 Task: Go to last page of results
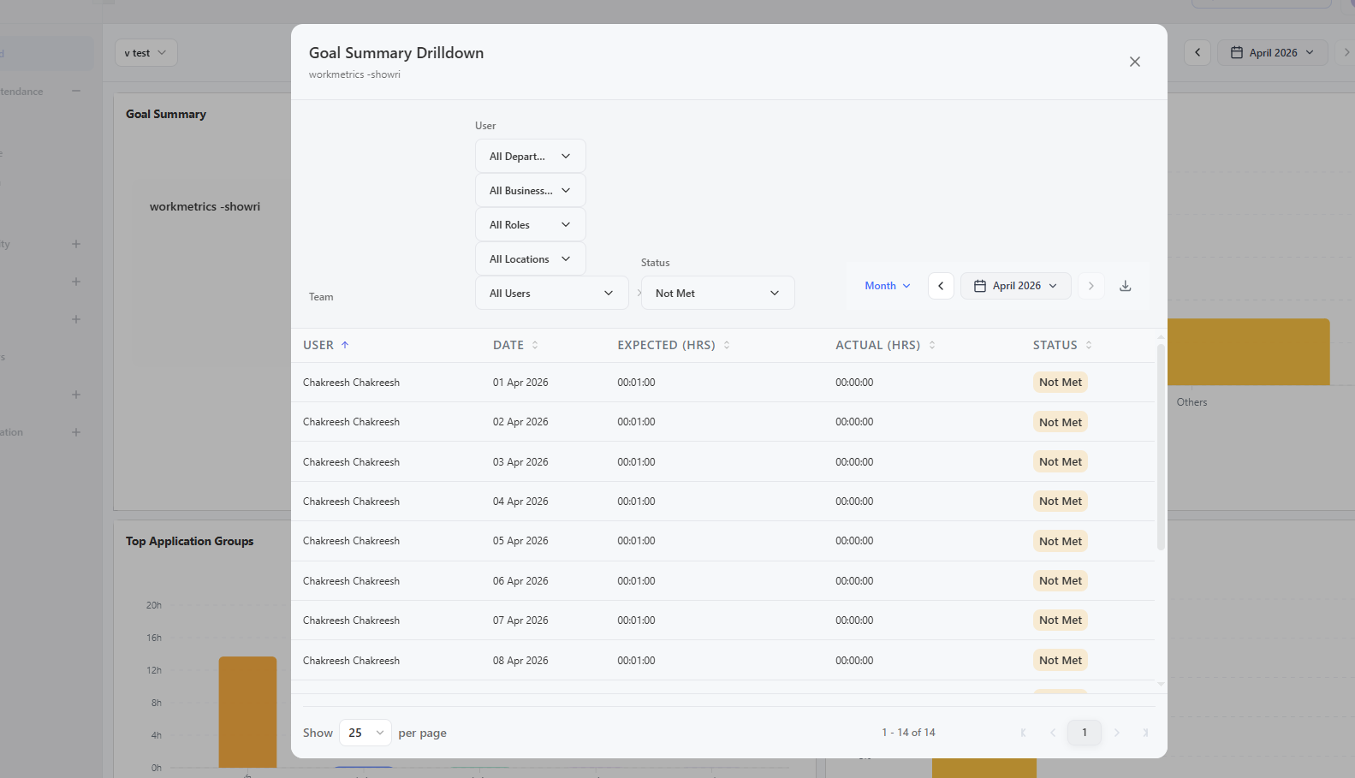pos(1145,733)
